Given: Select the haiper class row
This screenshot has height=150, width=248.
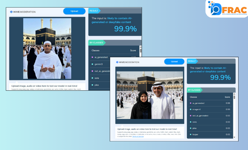Looking at the screenshot, I should pyautogui.click(x=211, y=134).
